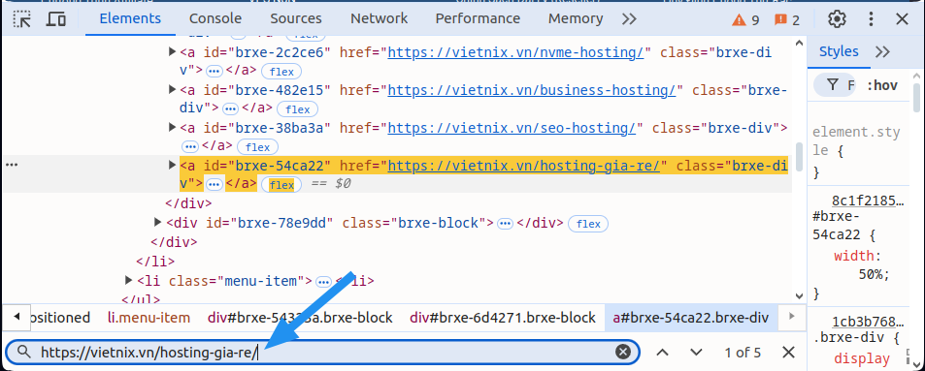Jump to next search result arrow
925x371 pixels.
tap(697, 353)
